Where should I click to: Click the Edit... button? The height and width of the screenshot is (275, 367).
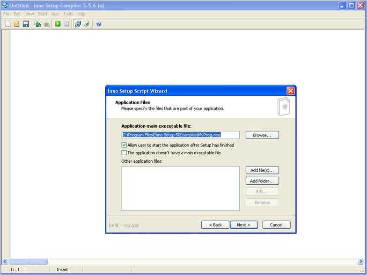coord(262,192)
